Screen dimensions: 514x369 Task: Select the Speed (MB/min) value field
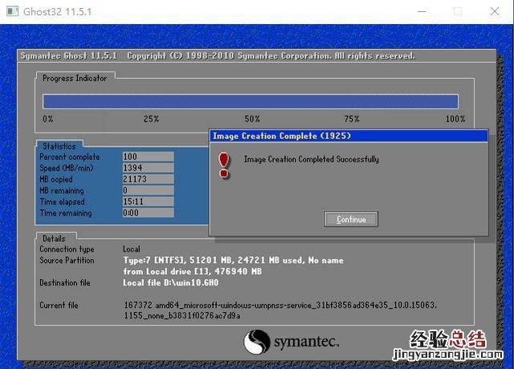pyautogui.click(x=147, y=168)
